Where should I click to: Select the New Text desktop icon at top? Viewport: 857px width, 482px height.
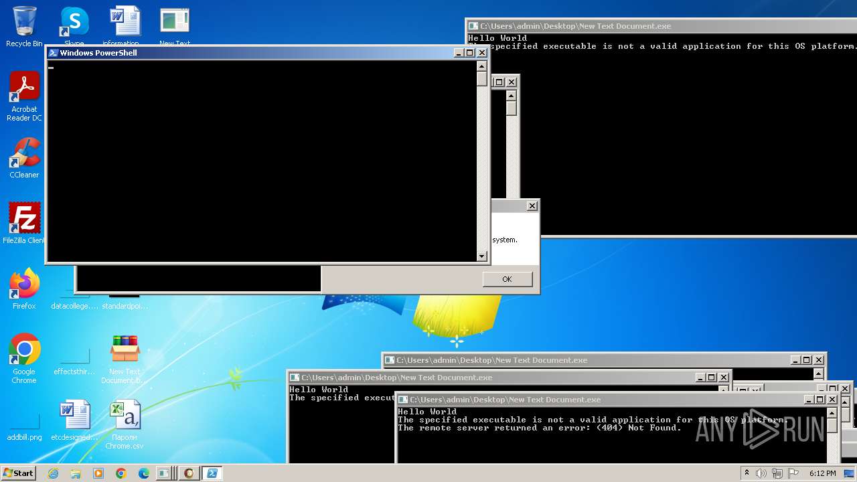[175, 27]
